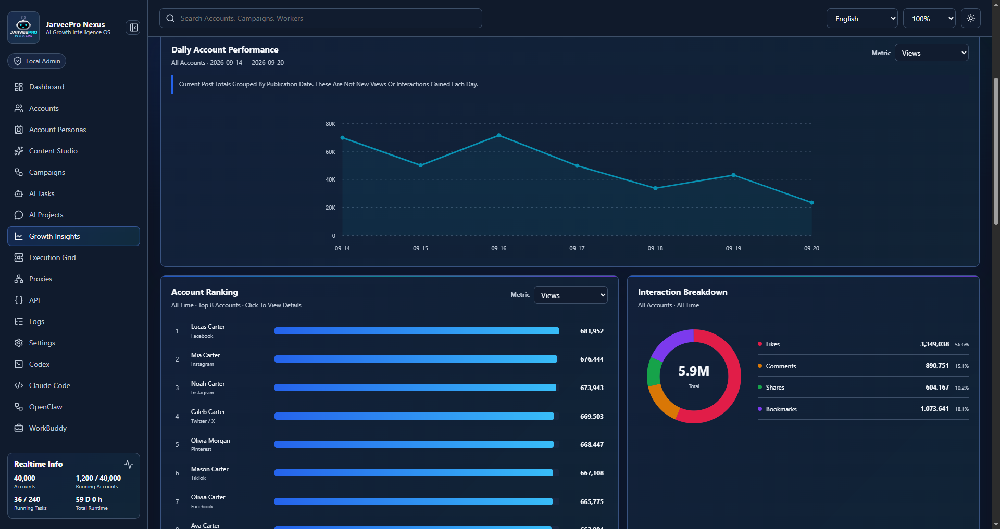1000x529 pixels.
Task: Click the green Shares legend dot
Action: tap(760, 387)
